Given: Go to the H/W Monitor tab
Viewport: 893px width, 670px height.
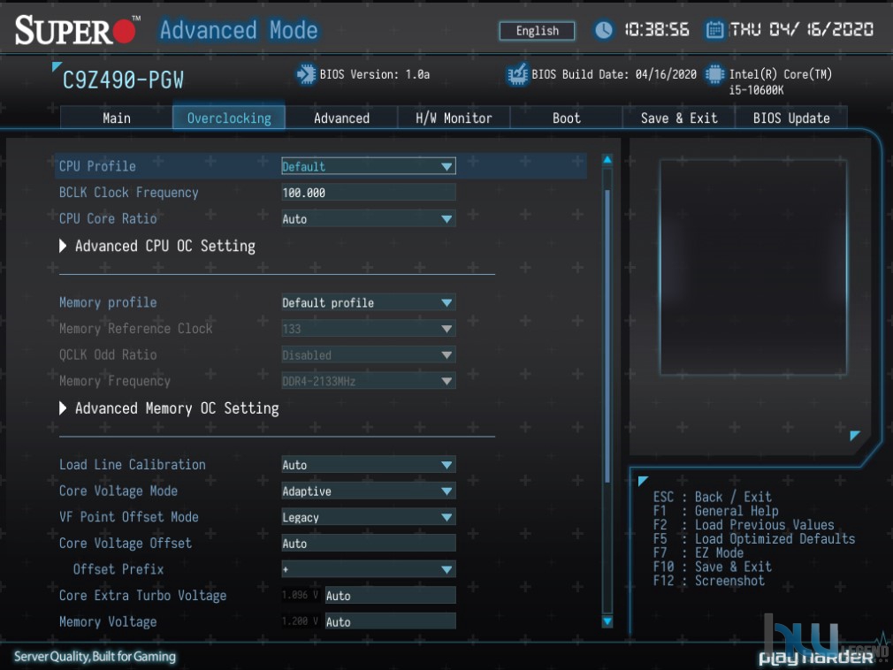Looking at the screenshot, I should (454, 118).
